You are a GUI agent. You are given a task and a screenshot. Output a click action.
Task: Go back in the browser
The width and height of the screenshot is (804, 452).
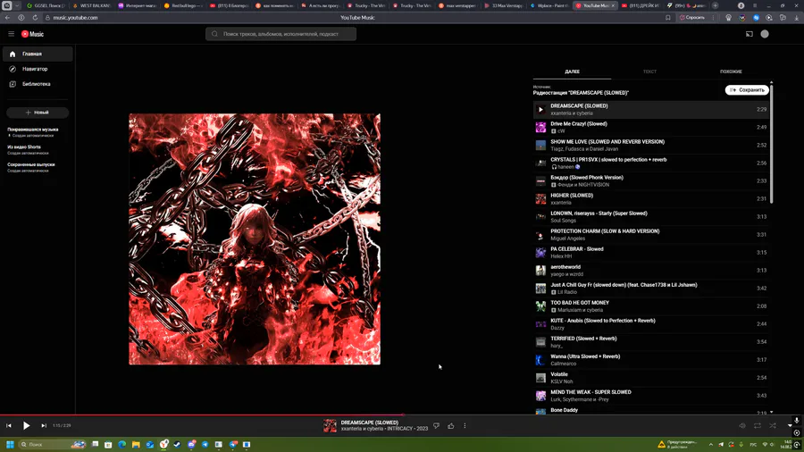[x=8, y=18]
